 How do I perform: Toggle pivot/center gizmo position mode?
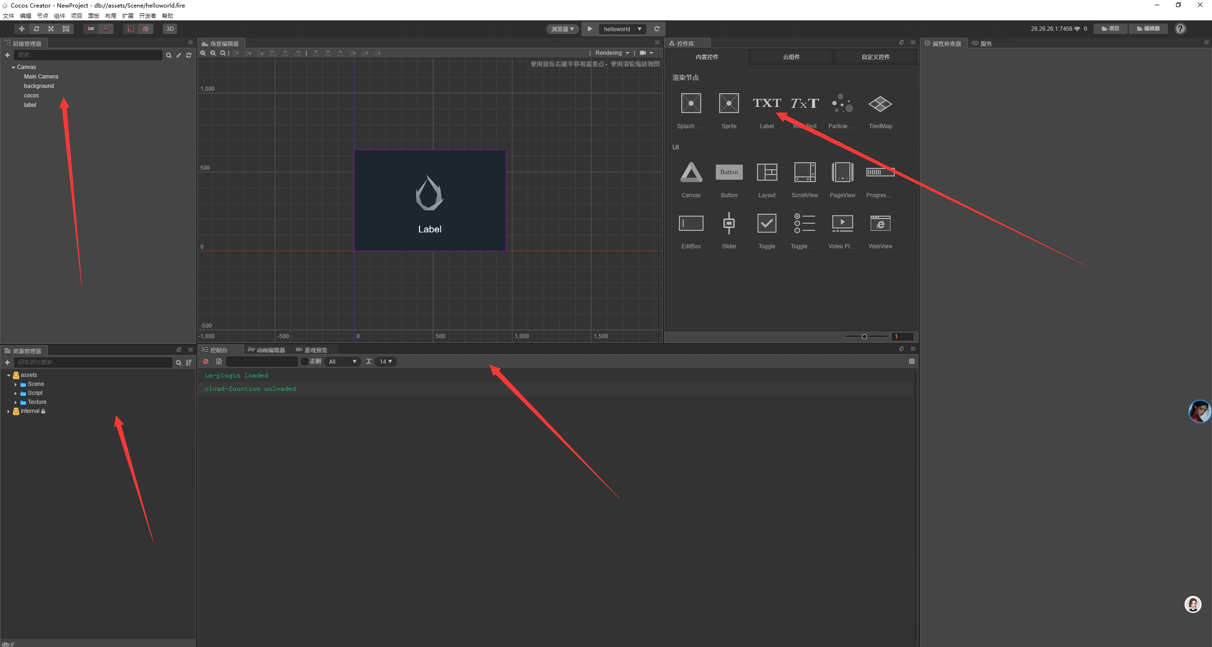click(91, 29)
